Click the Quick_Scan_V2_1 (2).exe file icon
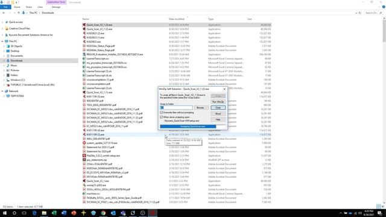This screenshot has height=217, width=386. coord(84,29)
